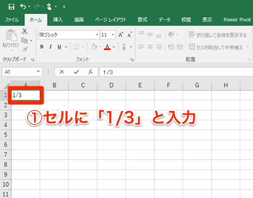Viewport: 253px width, 198px height.
Task: Select column D header
Action: 111,85
